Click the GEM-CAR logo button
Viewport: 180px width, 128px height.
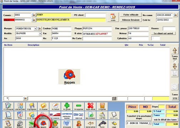tap(79, 115)
